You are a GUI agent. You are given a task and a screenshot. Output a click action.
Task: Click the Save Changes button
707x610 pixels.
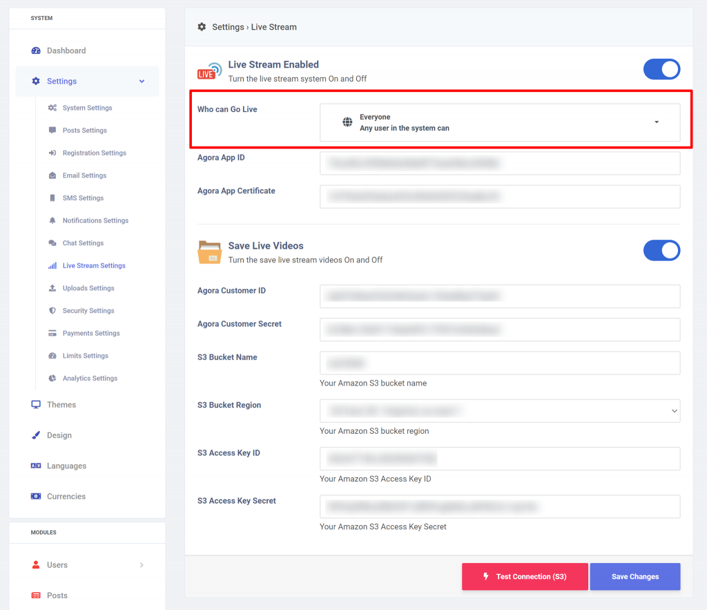coord(635,577)
